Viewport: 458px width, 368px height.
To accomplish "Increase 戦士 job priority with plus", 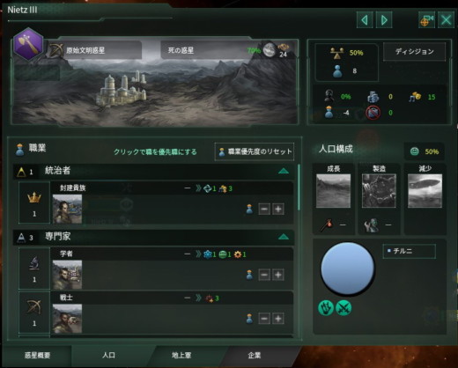I will (x=278, y=319).
